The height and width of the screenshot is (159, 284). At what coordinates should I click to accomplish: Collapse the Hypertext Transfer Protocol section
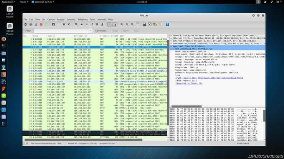coord(172,46)
